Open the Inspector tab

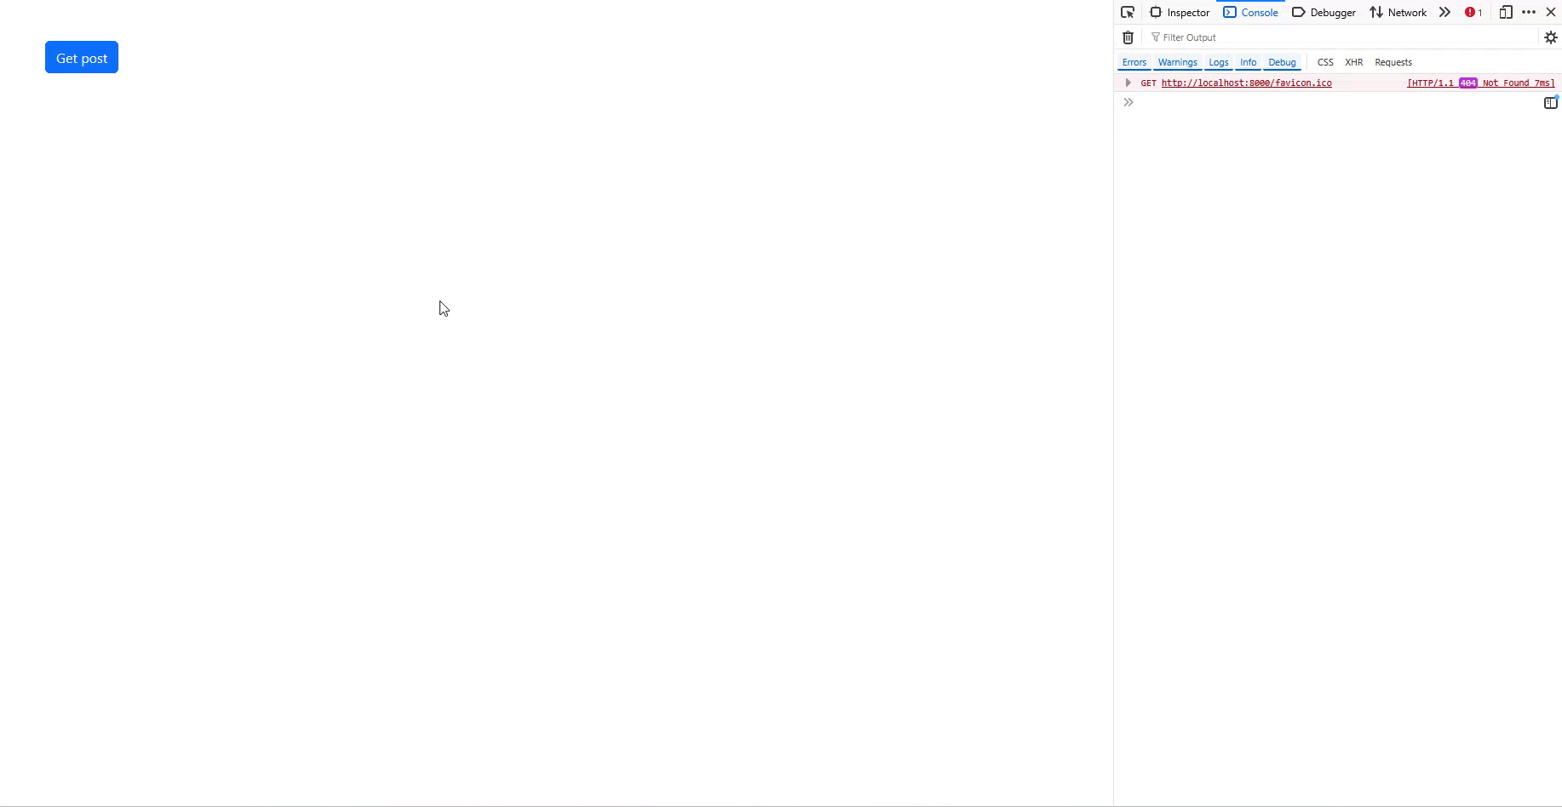pos(1180,12)
